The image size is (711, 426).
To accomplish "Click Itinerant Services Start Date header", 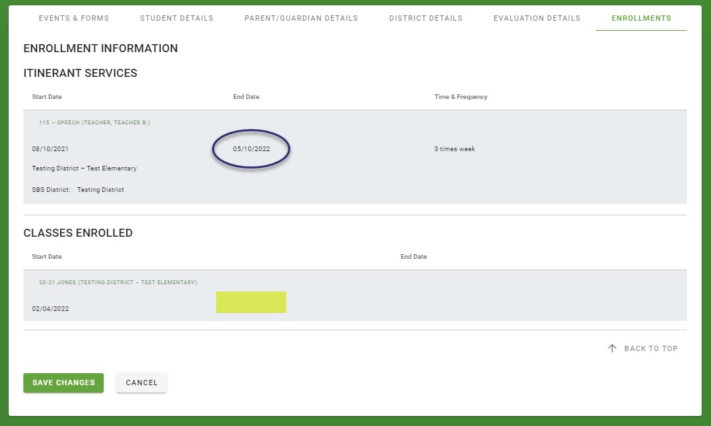I will tap(47, 96).
